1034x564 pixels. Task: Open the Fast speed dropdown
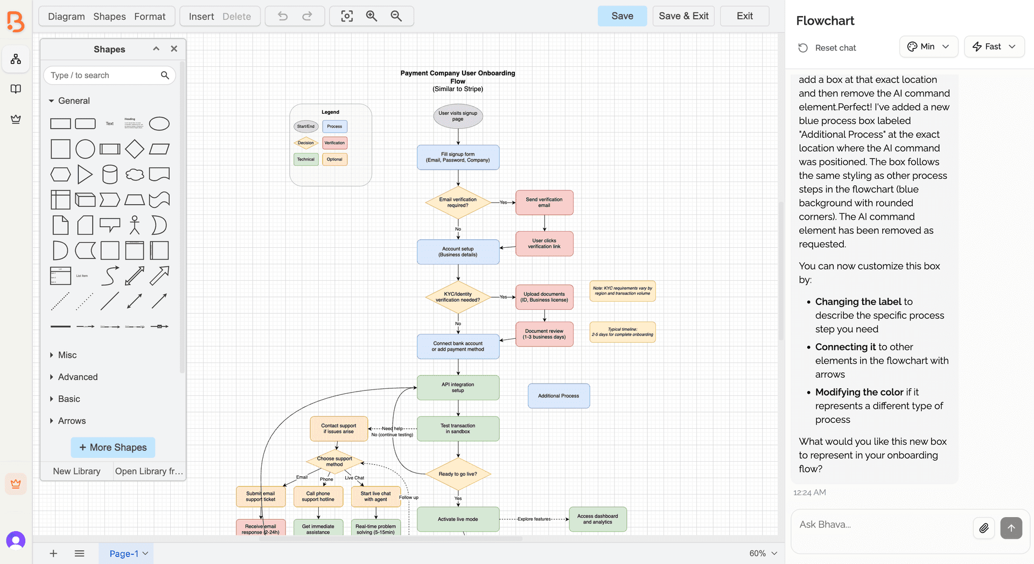point(994,47)
